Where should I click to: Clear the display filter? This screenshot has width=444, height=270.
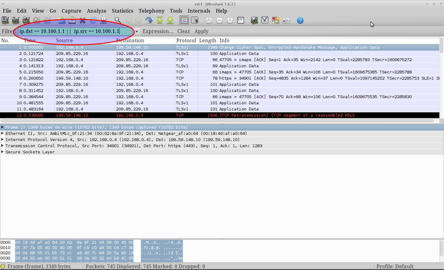pyautogui.click(x=184, y=31)
